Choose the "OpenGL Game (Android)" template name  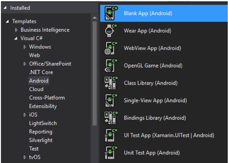pos(153,66)
